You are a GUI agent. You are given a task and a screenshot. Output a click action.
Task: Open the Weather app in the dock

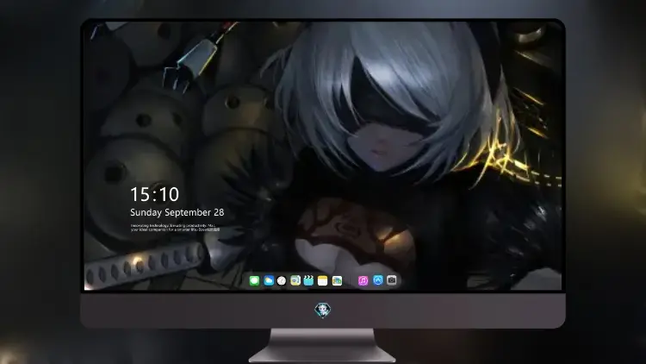pos(269,280)
